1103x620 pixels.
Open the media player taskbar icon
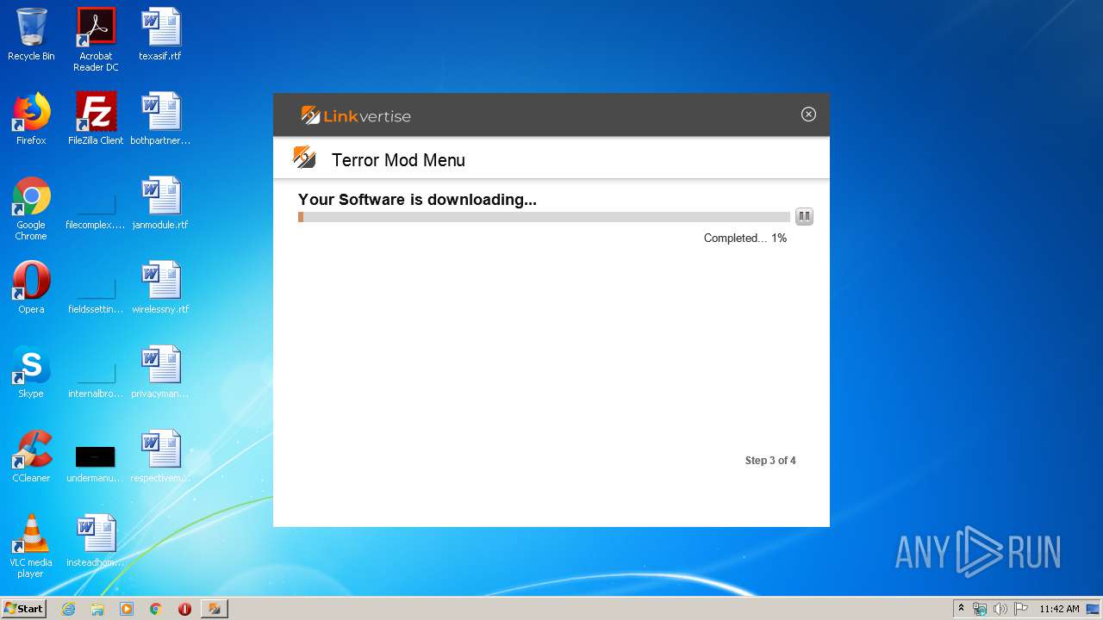(x=127, y=609)
